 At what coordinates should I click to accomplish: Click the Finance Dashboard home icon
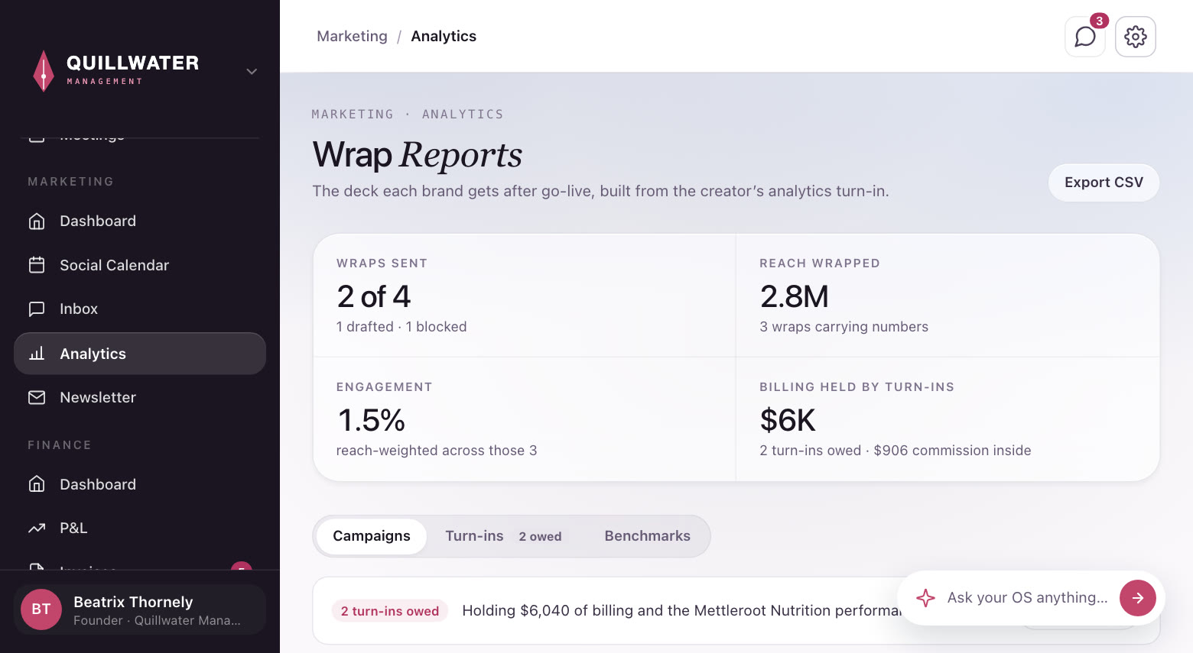click(37, 484)
